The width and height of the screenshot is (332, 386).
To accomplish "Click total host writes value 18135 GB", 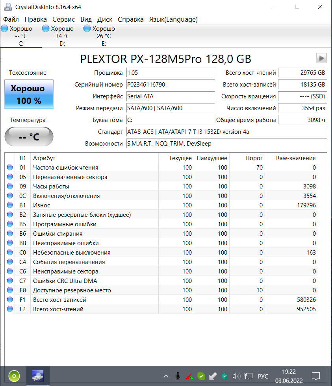I will tap(302, 85).
